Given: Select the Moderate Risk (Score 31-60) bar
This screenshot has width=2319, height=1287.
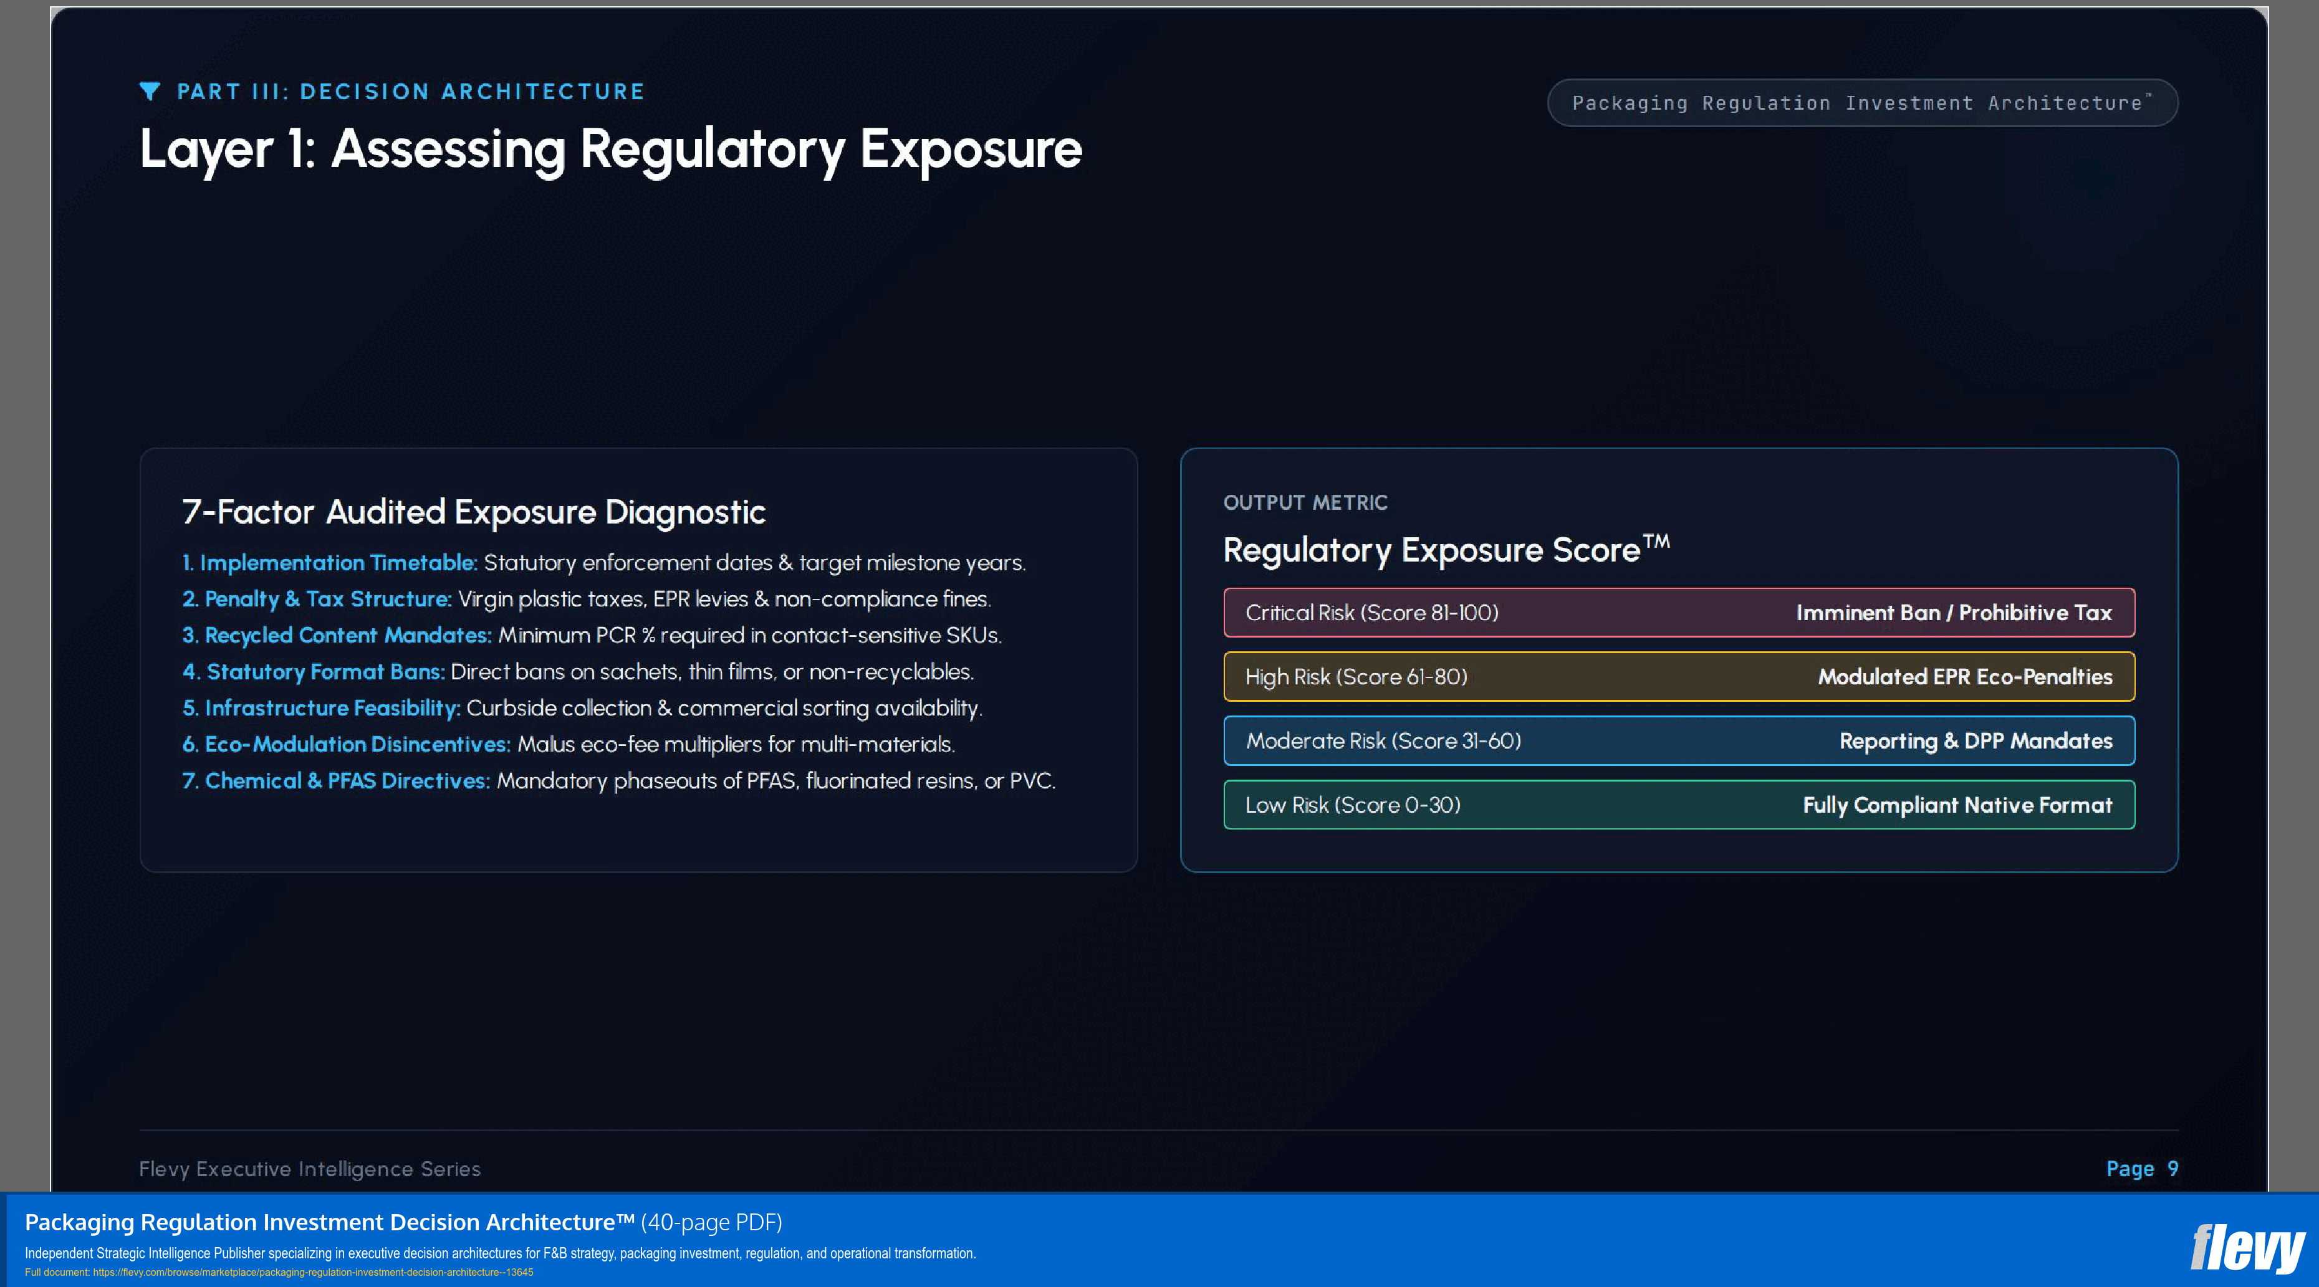Looking at the screenshot, I should point(1679,740).
